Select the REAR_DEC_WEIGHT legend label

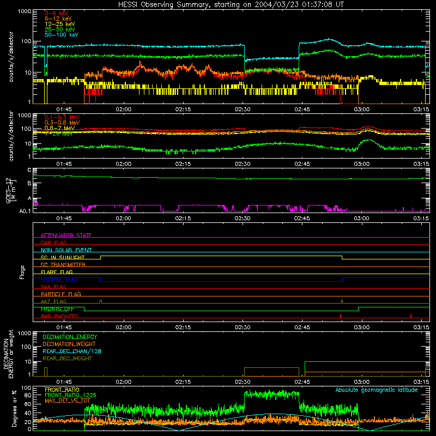pos(67,359)
